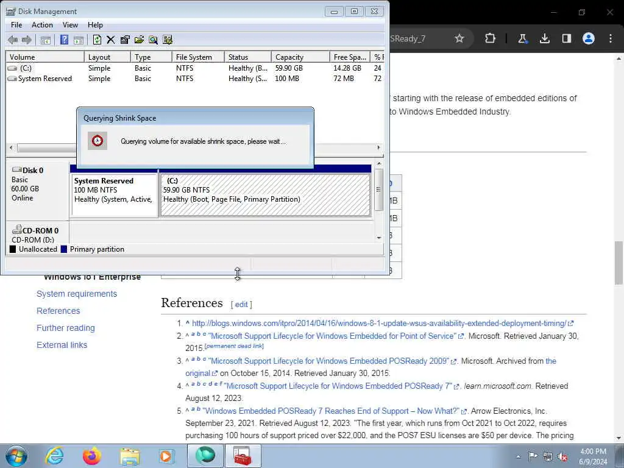Launch Internet Explorer from the taskbar
Screen dimensions: 624x468
pos(54,456)
